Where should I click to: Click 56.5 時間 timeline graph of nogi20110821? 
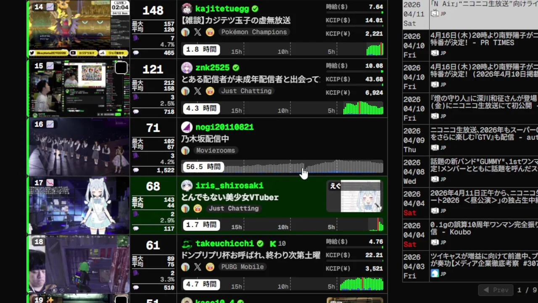[x=282, y=167]
